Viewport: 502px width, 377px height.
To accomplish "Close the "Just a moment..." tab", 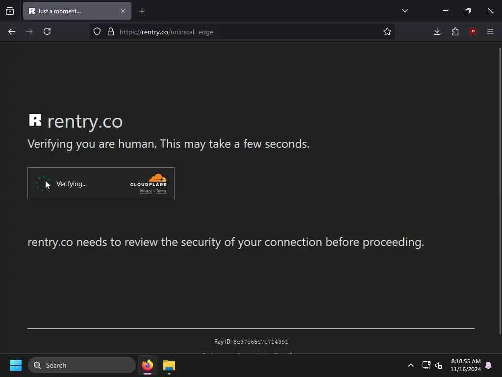I will tap(123, 11).
